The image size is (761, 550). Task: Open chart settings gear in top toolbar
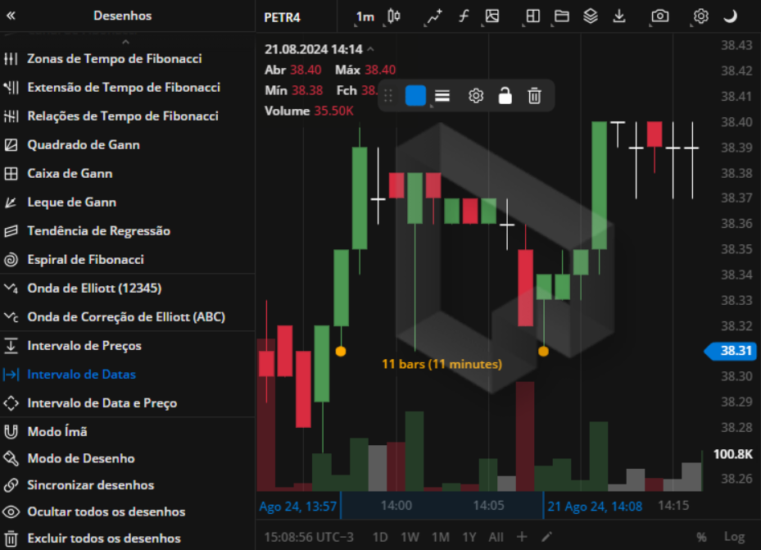(700, 16)
